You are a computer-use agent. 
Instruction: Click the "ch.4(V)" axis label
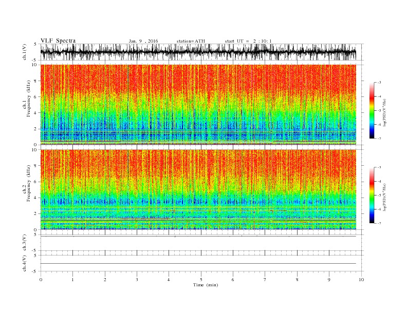(25, 263)
